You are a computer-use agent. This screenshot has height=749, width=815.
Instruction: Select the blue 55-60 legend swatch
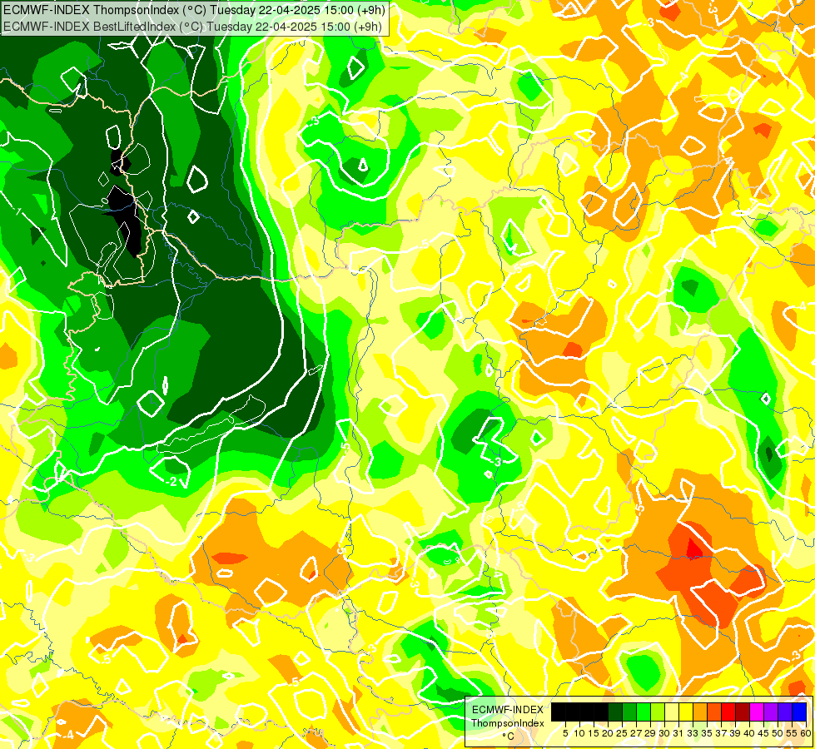pyautogui.click(x=799, y=712)
